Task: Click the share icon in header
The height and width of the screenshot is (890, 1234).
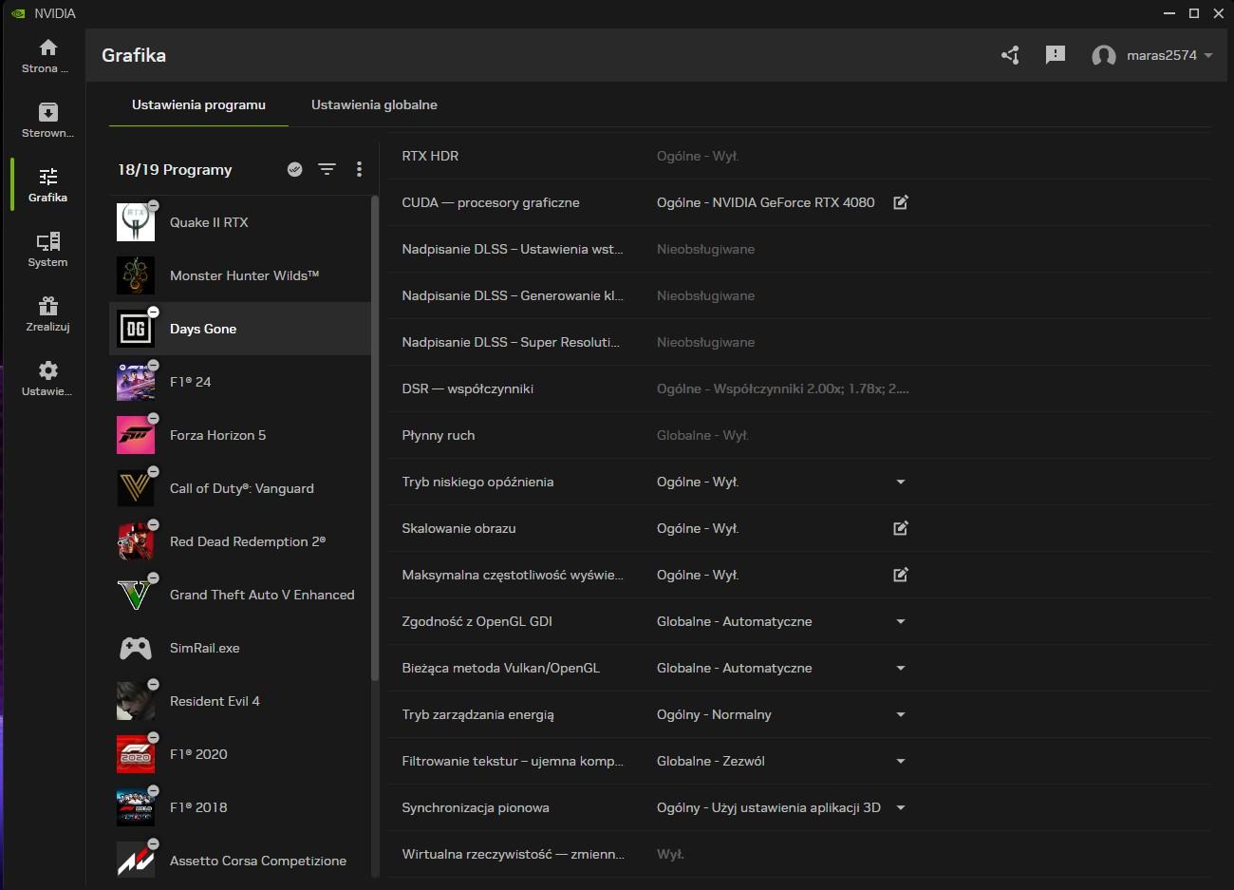Action: click(x=1010, y=55)
